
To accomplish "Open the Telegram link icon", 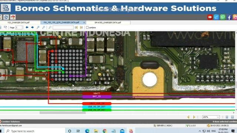I will click(x=216, y=17).
